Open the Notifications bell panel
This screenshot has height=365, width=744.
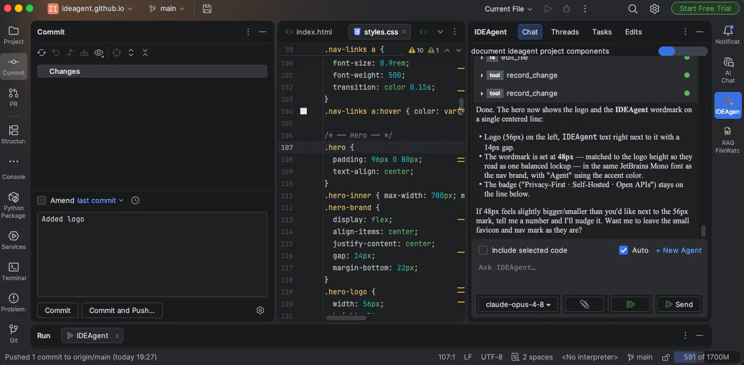point(728,35)
